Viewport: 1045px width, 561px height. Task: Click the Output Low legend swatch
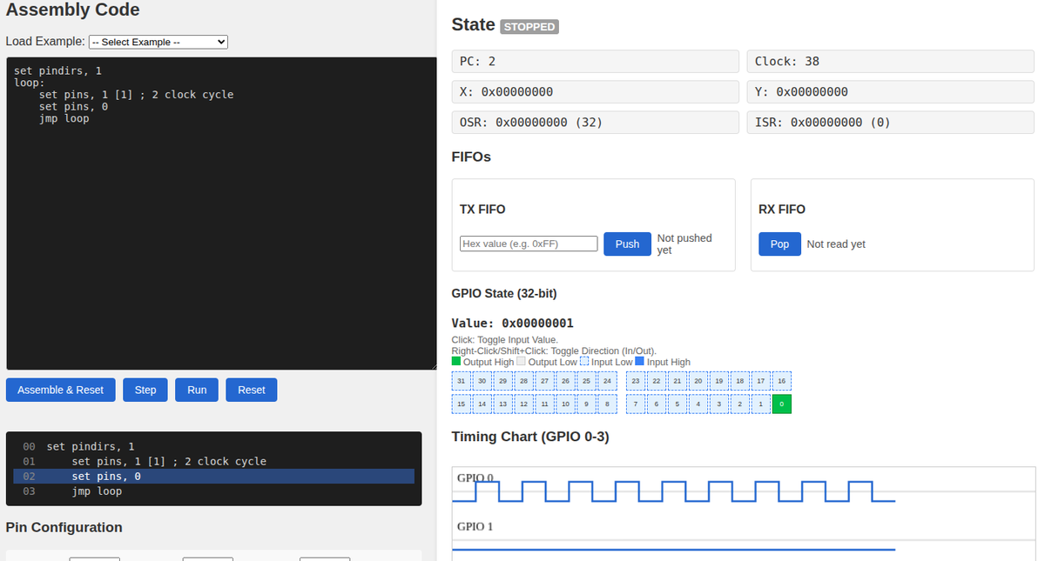click(x=521, y=361)
